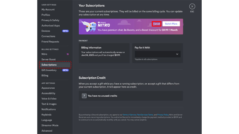The height and width of the screenshot is (134, 239).
Task: Open Advanced settings
Action: pyautogui.click(x=47, y=131)
